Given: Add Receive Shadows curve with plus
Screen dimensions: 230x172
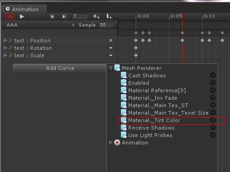Looking at the screenshot, I should pyautogui.click(x=213, y=127).
